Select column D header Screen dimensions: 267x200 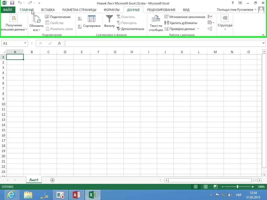[65, 52]
